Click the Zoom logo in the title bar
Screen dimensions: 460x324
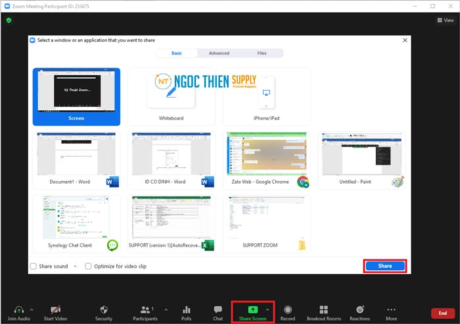click(x=7, y=6)
